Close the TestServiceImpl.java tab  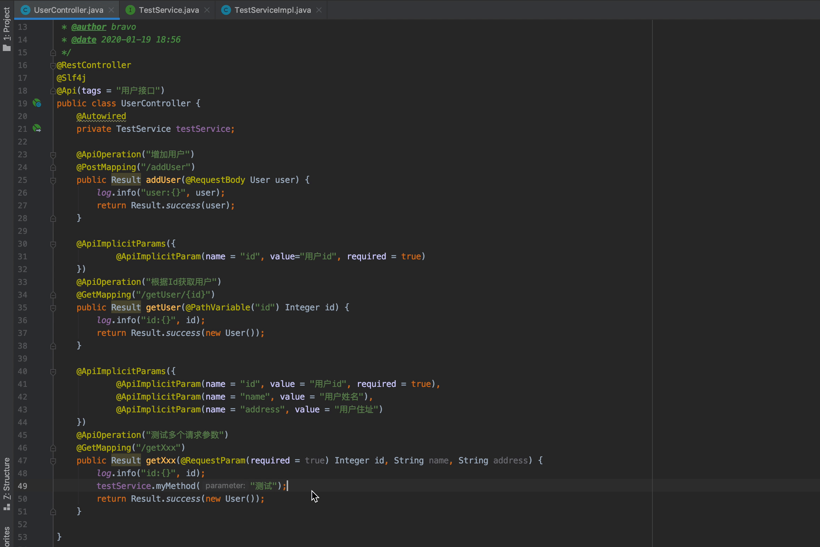point(319,10)
